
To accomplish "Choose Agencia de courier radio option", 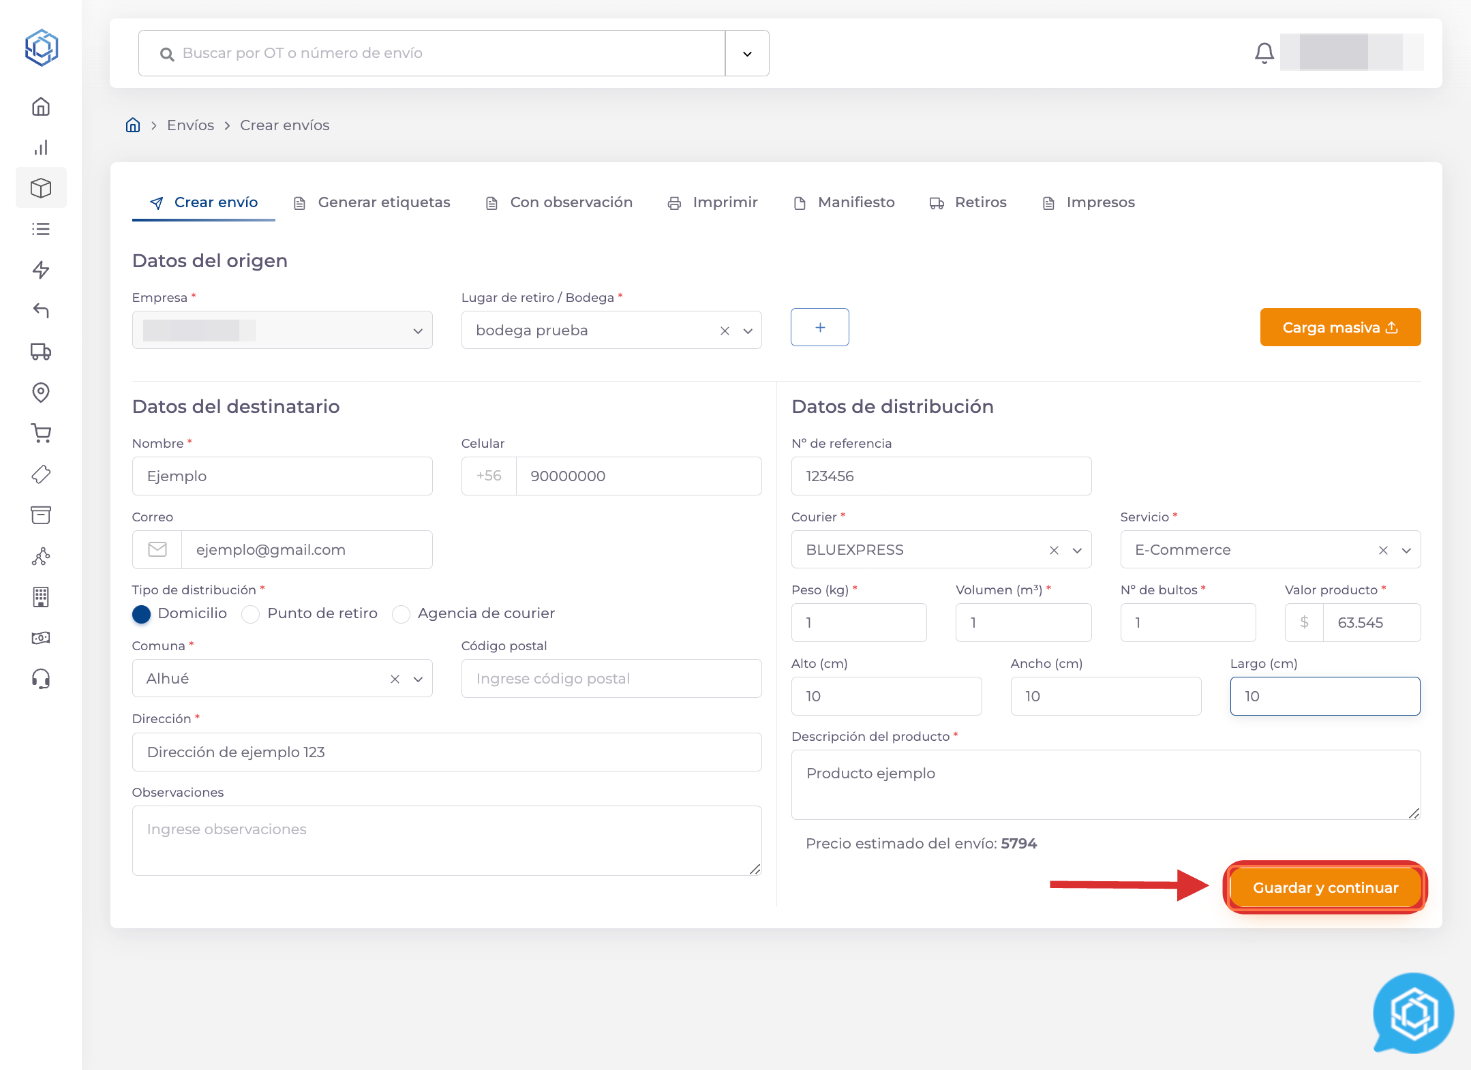I will [x=401, y=614].
